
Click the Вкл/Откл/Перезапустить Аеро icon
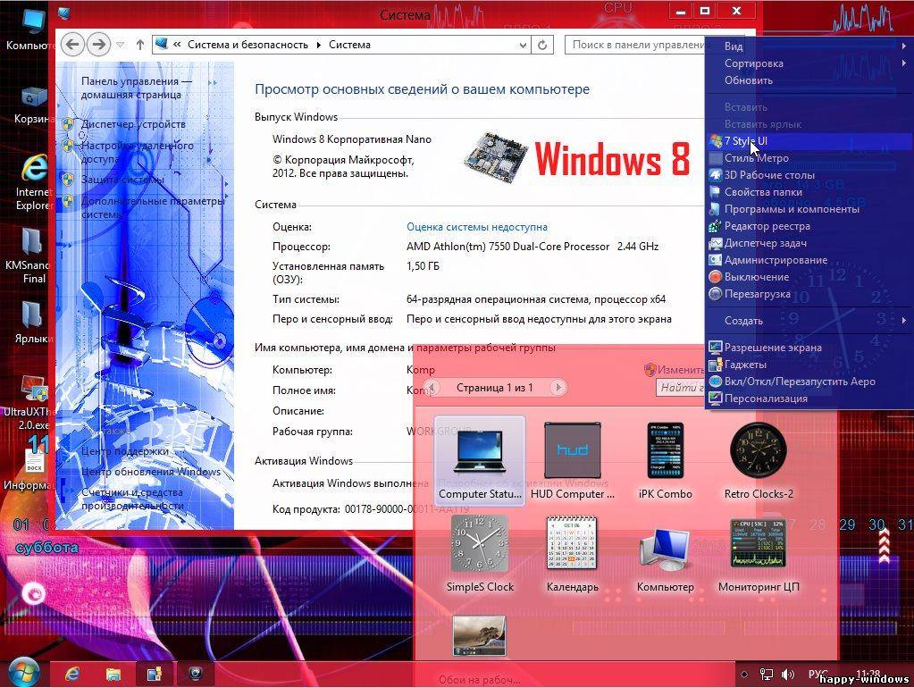tap(716, 382)
